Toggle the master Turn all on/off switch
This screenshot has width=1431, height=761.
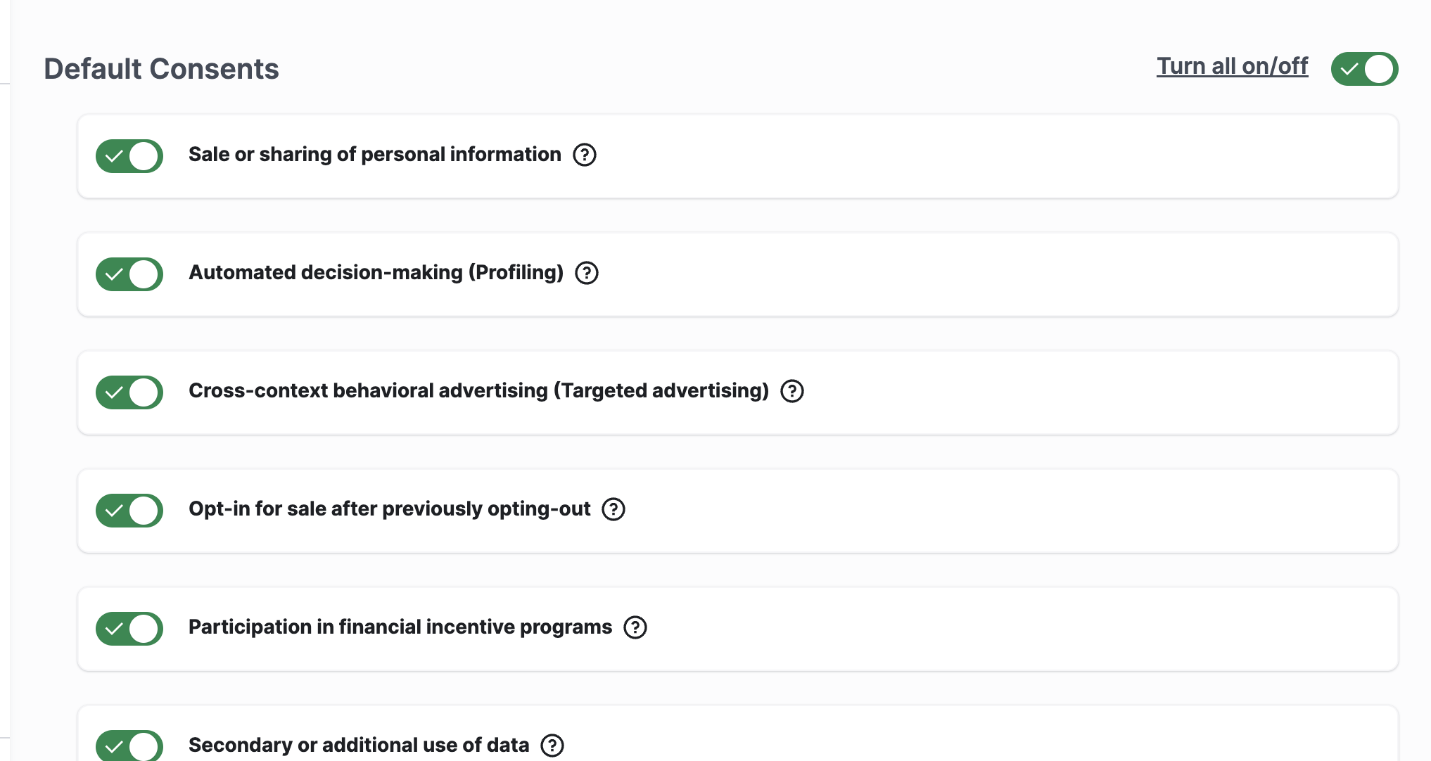(x=1364, y=69)
